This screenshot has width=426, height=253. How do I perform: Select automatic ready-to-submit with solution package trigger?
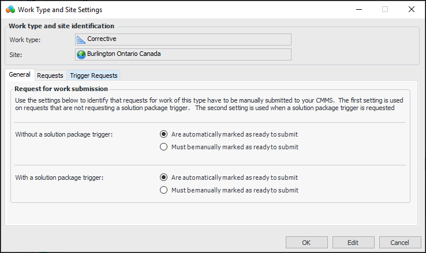click(x=164, y=178)
